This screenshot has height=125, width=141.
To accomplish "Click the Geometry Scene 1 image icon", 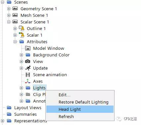I will pyautogui.click(x=15, y=9).
